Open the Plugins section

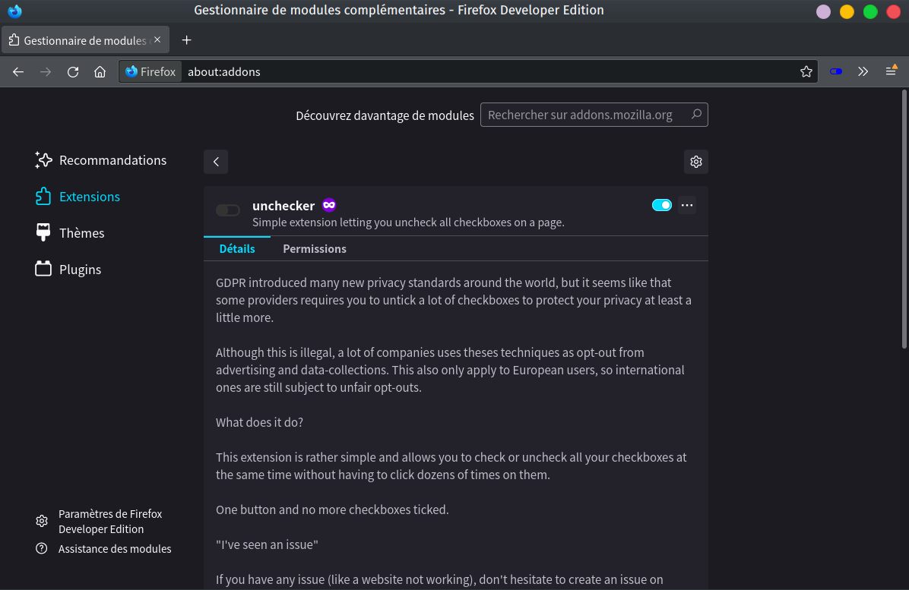pyautogui.click(x=68, y=270)
